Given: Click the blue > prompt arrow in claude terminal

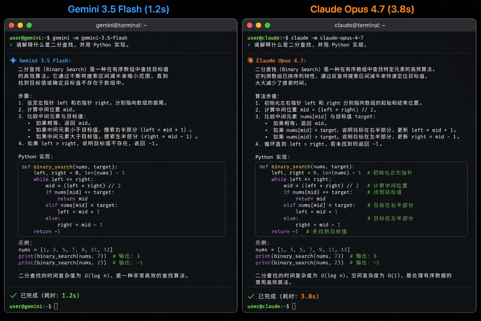Looking at the screenshot, I should tap(249, 45).
